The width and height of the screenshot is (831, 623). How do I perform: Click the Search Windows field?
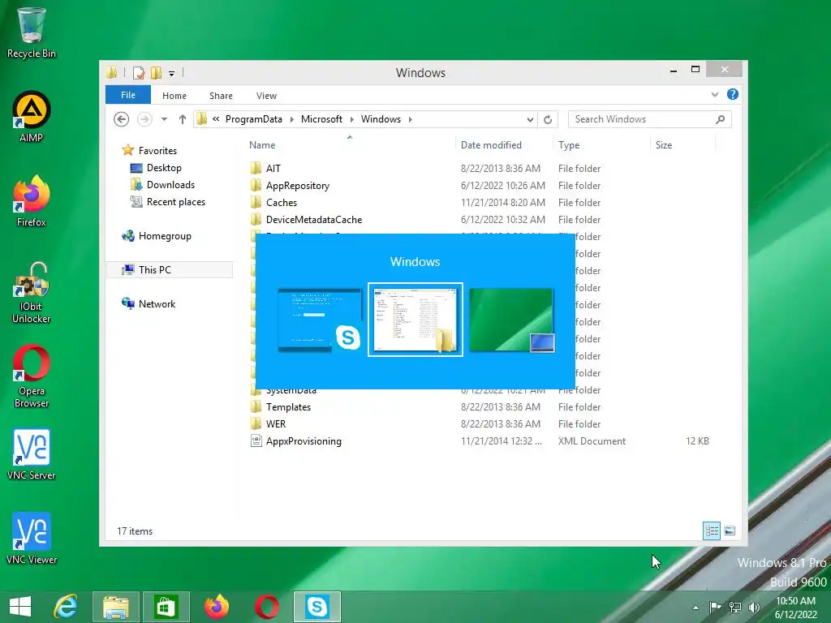650,119
